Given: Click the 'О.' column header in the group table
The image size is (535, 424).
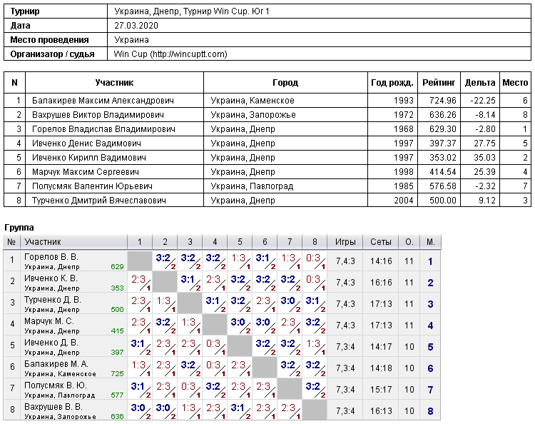Looking at the screenshot, I should [x=409, y=242].
